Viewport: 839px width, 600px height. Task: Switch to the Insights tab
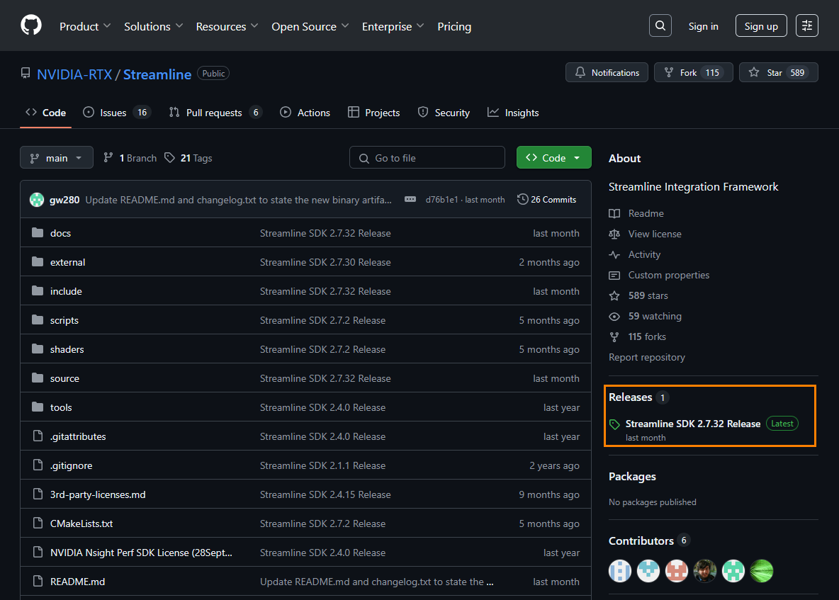tap(513, 113)
